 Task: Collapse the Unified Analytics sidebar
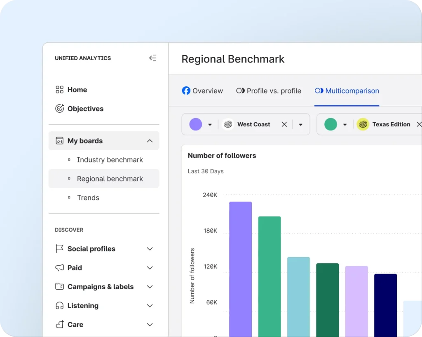(x=152, y=58)
